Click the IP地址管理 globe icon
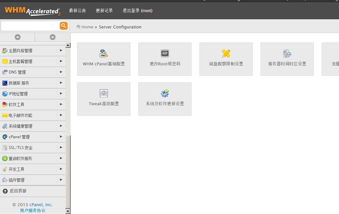Viewport: 339px width, 214px height. click(x=5, y=94)
